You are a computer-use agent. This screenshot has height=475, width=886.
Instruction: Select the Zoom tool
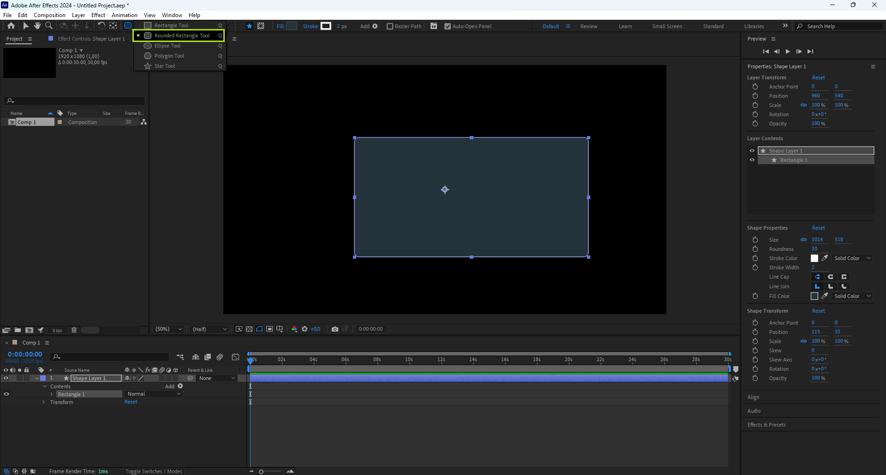(x=49, y=26)
